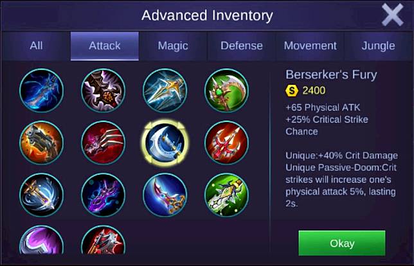Click the highlighted Berserker's Fury crescent axe

pyautogui.click(x=165, y=143)
